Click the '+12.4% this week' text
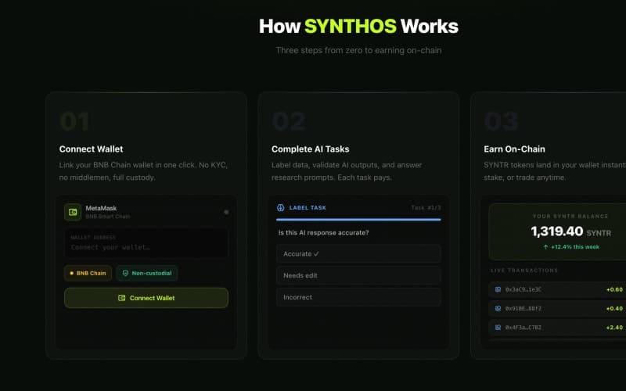Screen dimensions: 626x391 tap(575, 247)
